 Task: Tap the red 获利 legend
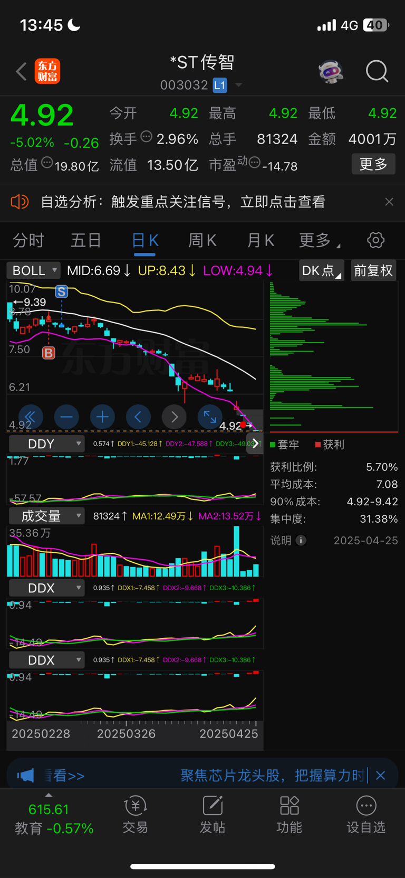[330, 445]
